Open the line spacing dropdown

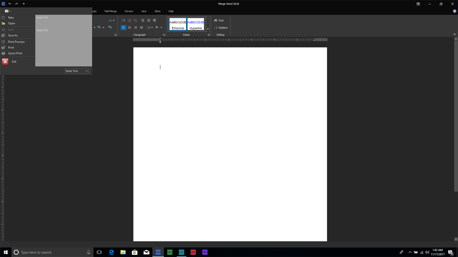149,28
